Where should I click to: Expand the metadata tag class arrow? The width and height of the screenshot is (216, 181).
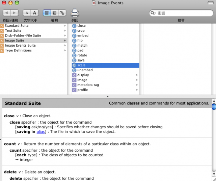pyautogui.click(x=137, y=85)
